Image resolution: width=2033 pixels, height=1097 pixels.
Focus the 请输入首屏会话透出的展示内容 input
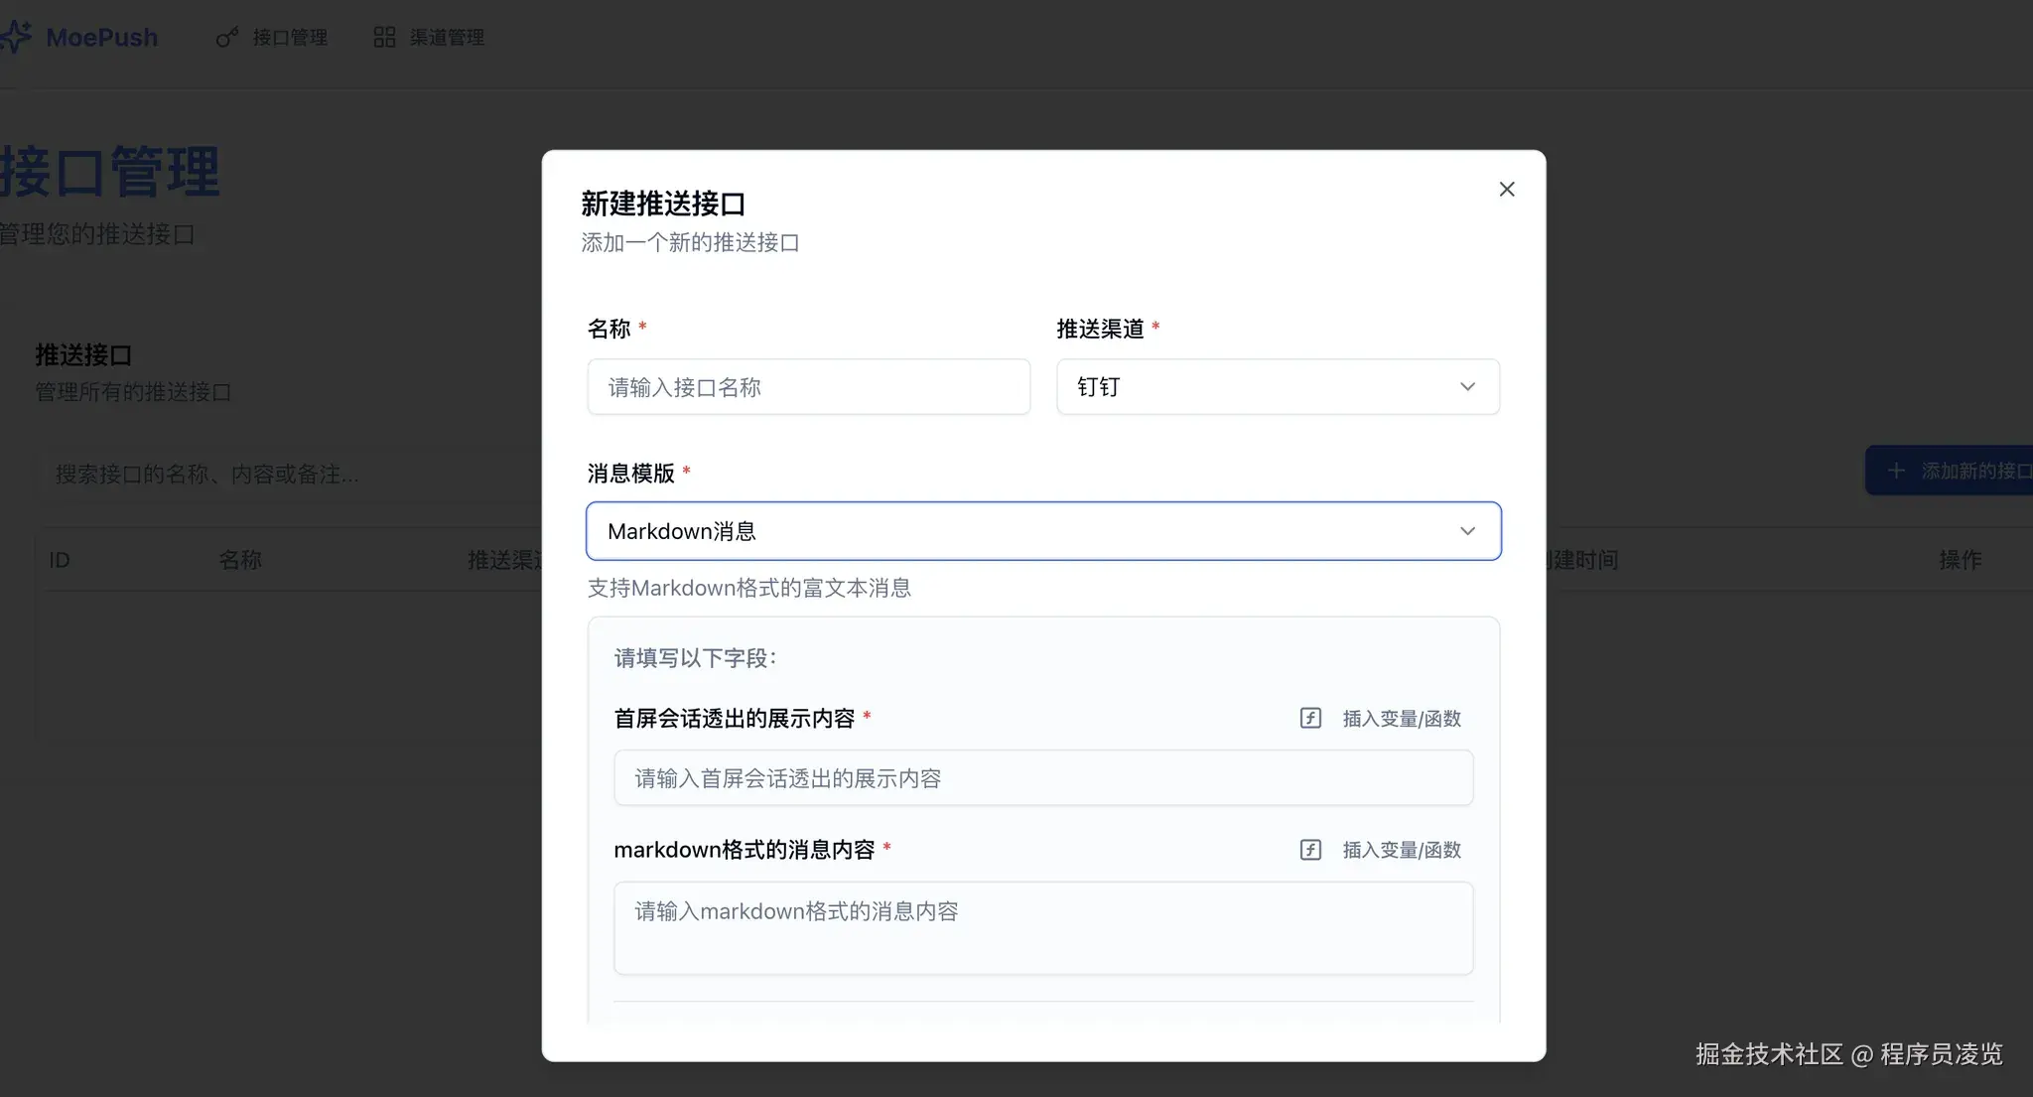(x=1042, y=778)
